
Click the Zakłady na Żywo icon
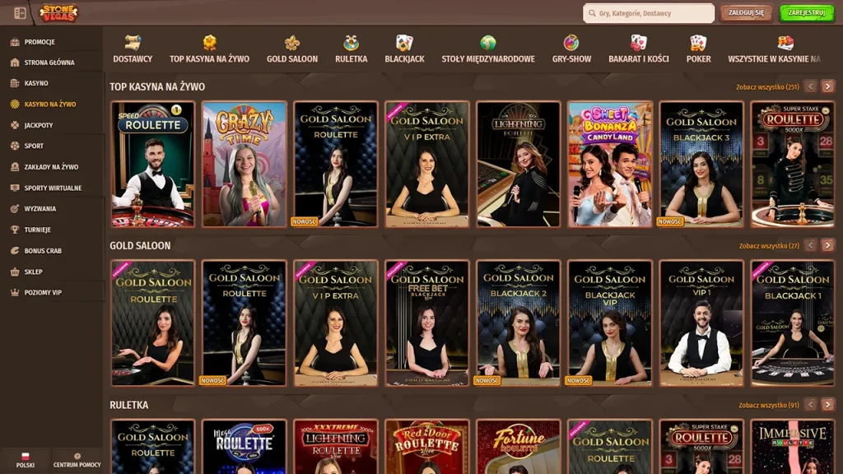(x=15, y=167)
